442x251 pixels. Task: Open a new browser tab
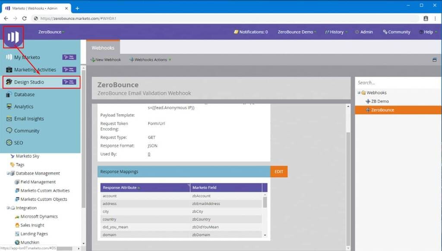coord(77,9)
